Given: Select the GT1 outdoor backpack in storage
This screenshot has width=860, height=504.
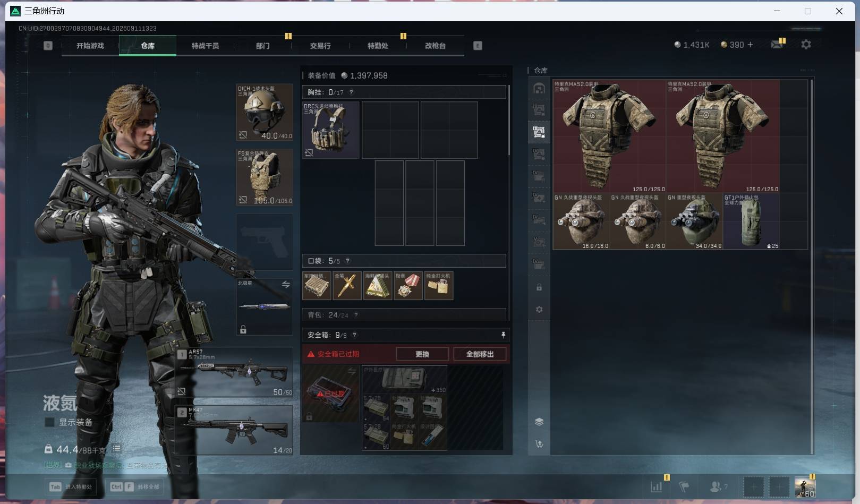Looking at the screenshot, I should point(752,221).
